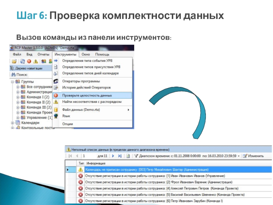Click Дерево навигации panel header

coord(31,68)
